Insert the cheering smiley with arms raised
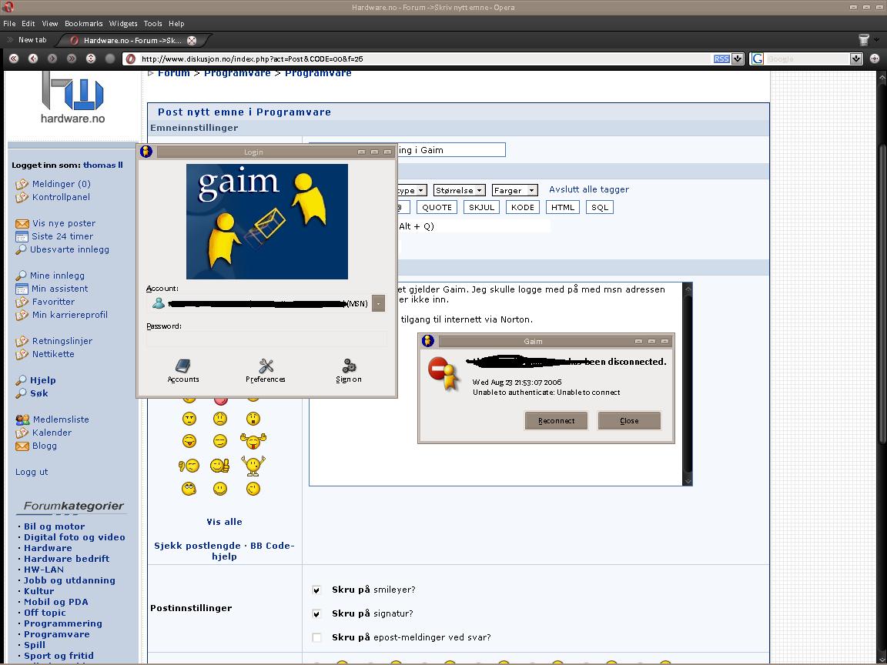887x665 pixels. coord(253,466)
